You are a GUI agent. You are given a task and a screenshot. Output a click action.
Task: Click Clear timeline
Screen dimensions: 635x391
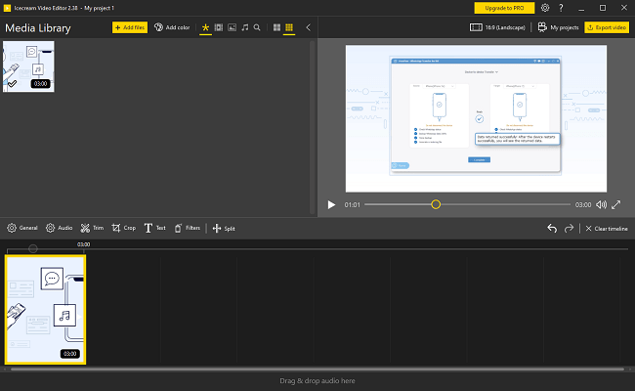[x=607, y=229]
